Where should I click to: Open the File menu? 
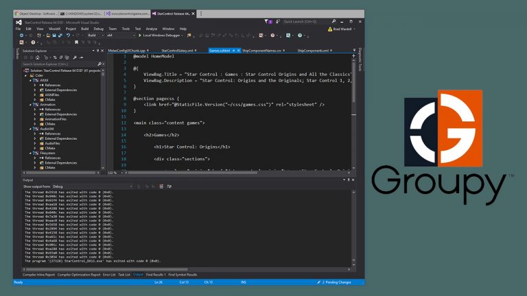click(18, 29)
